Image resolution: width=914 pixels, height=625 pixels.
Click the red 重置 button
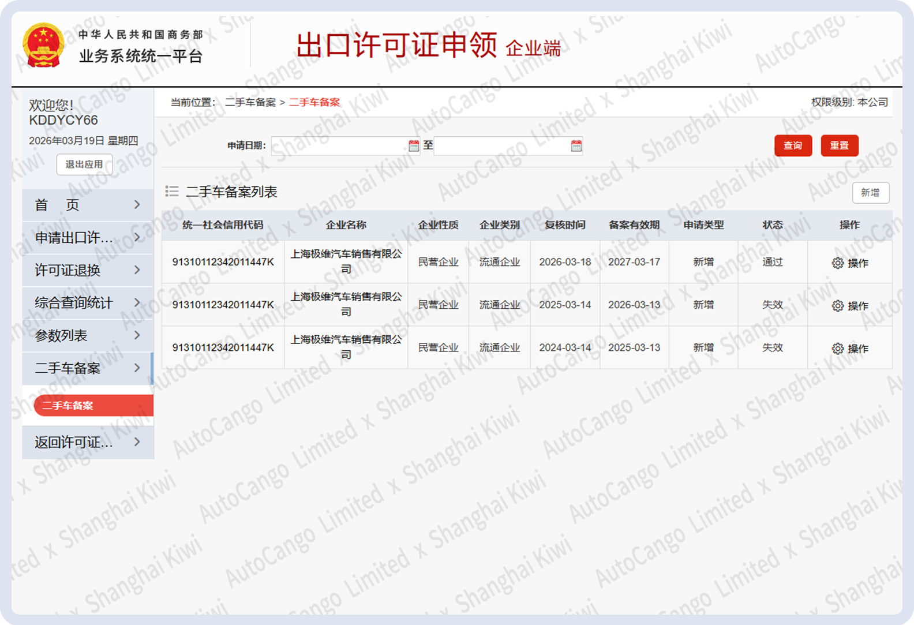click(840, 145)
